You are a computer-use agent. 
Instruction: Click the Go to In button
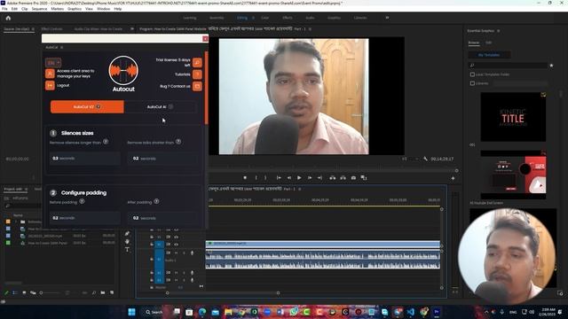pyautogui.click(x=279, y=177)
